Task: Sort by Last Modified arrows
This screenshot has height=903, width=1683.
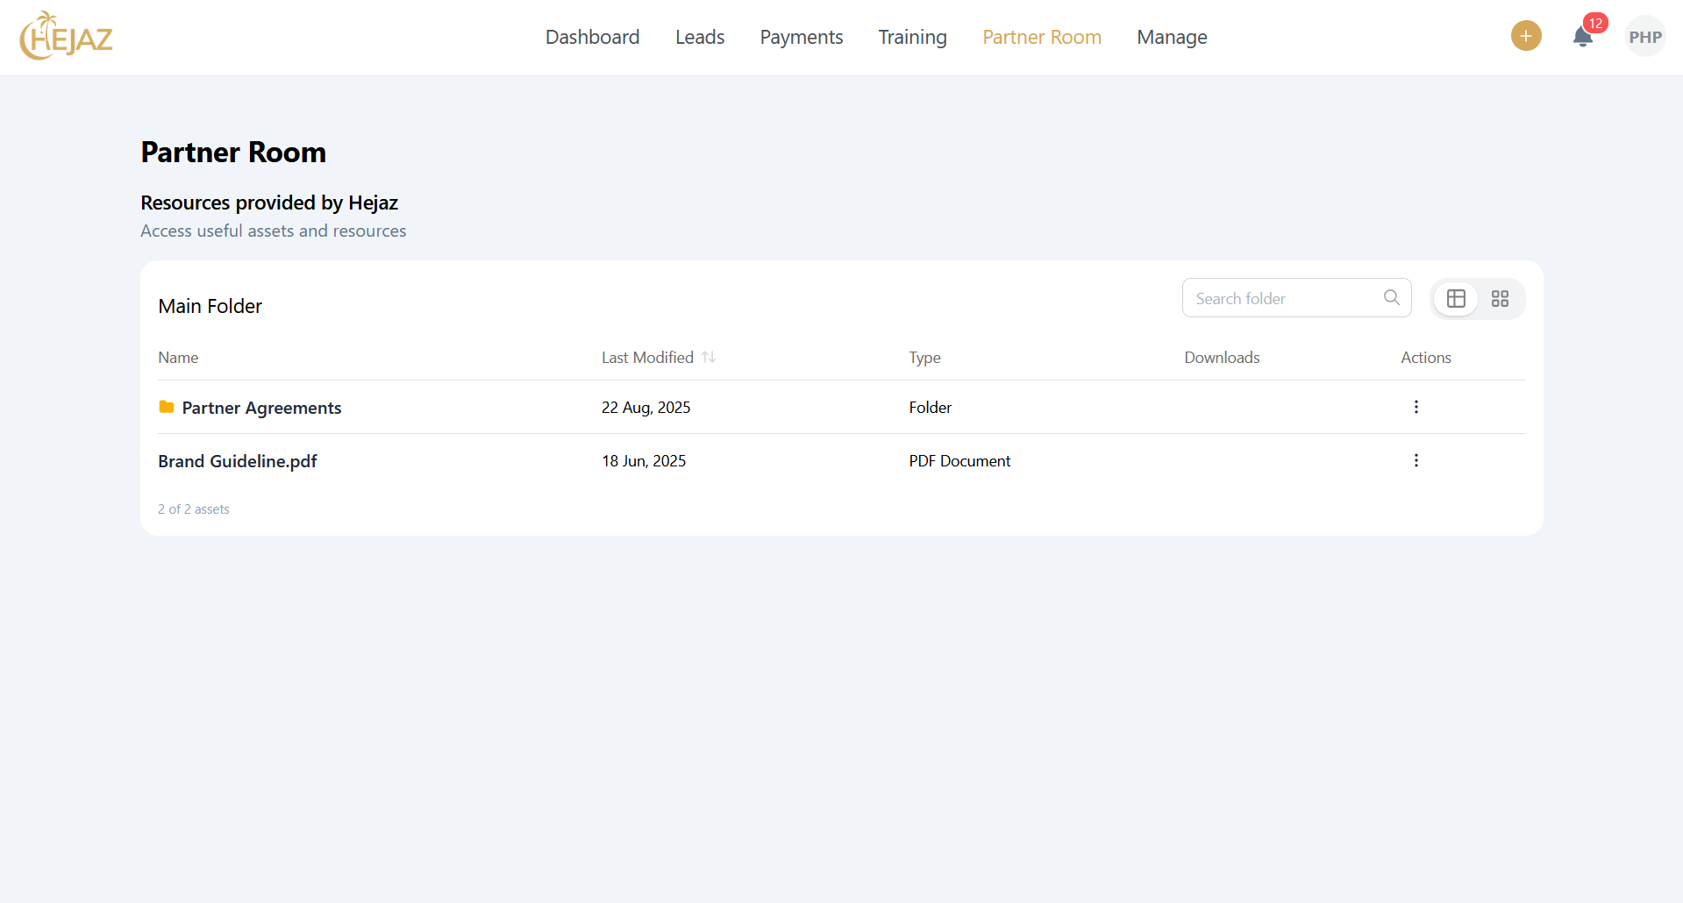Action: point(709,358)
